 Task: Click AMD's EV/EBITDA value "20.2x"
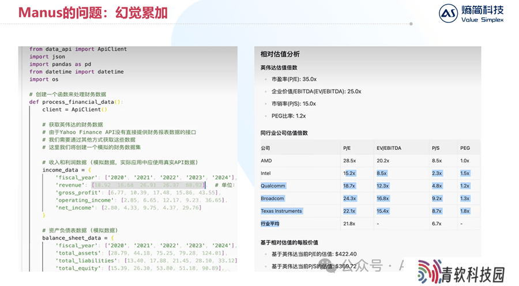click(383, 160)
